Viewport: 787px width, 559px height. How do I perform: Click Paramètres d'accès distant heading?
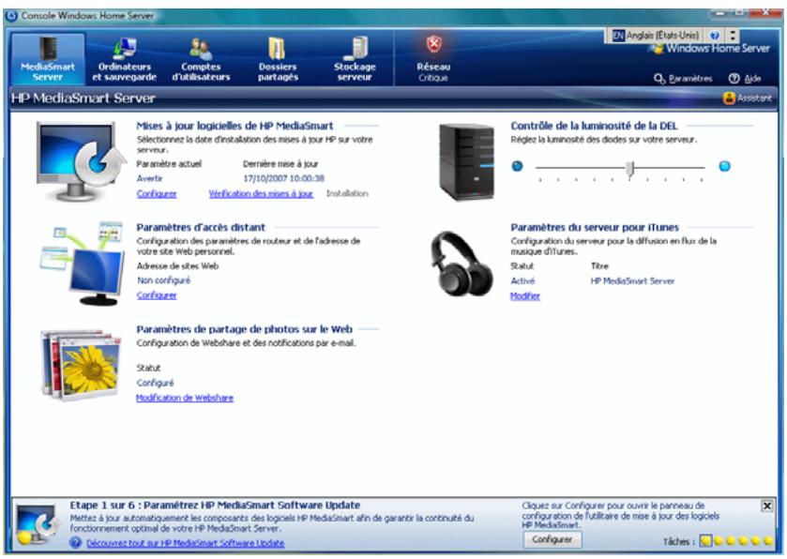tap(201, 227)
